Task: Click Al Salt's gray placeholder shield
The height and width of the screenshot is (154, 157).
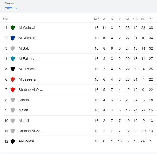Action: 13,48
